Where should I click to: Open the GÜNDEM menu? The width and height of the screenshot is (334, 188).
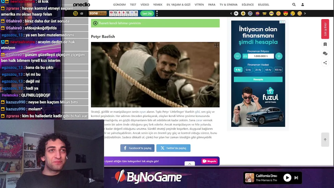[x=119, y=5]
